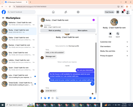Open Latisha's conversation in the list

point(19,61)
